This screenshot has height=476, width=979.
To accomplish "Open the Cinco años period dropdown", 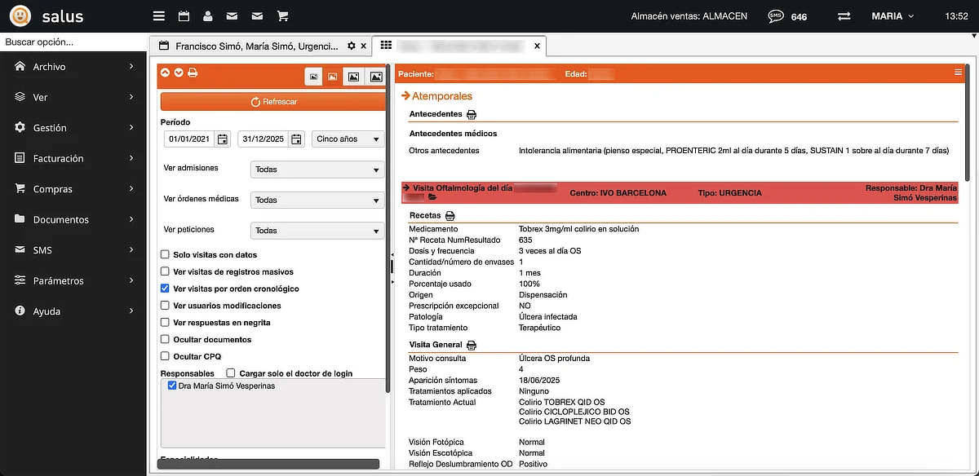I will point(348,139).
